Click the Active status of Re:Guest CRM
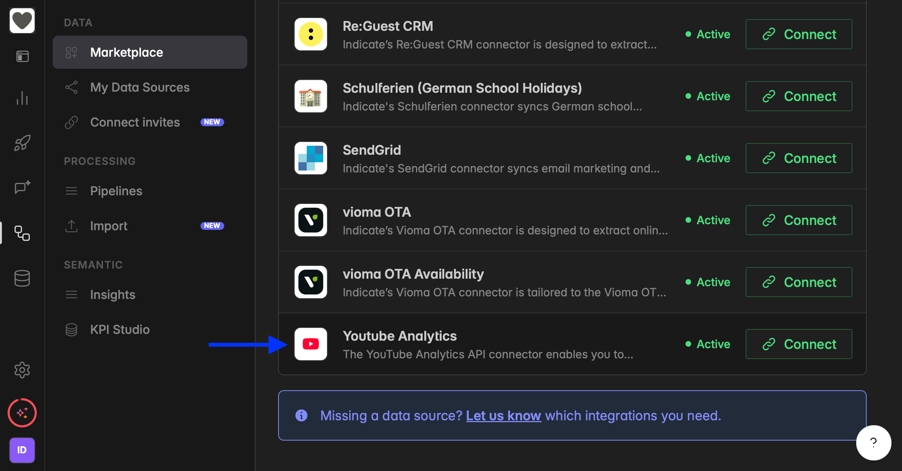This screenshot has height=471, width=902. coord(708,34)
